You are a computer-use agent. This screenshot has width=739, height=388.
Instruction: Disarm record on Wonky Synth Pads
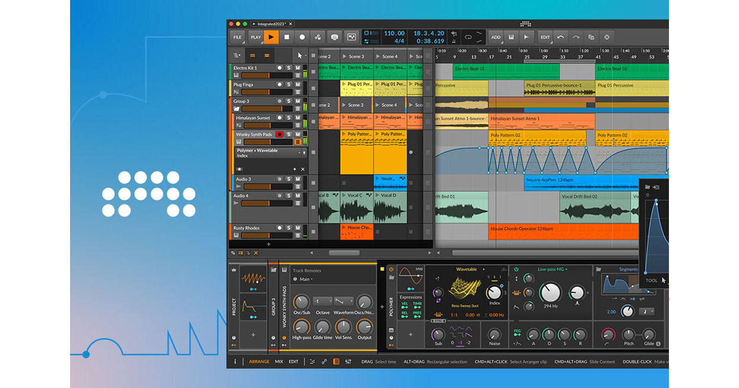click(x=279, y=135)
